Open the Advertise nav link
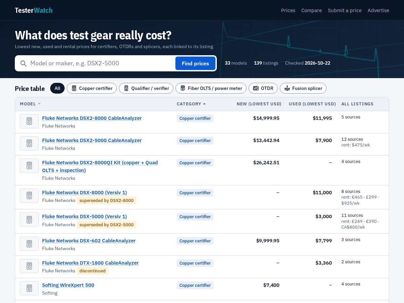The height and width of the screenshot is (303, 404). pyautogui.click(x=378, y=10)
